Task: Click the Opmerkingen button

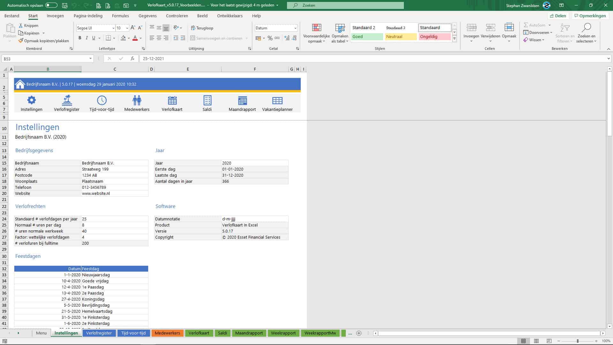Action: 589,16
